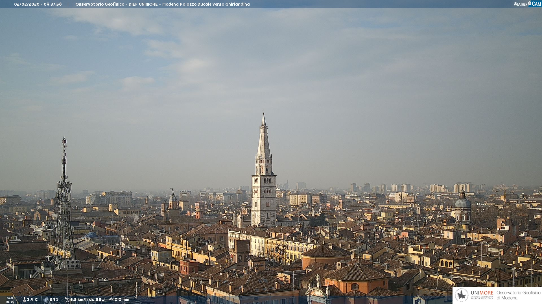
Task: Click the WeatherCam logo text
Action: pos(520,4)
